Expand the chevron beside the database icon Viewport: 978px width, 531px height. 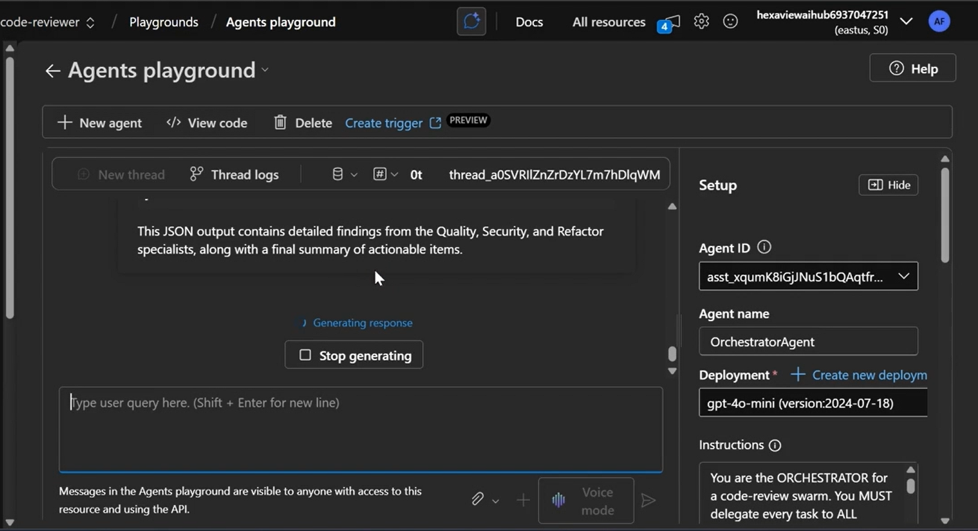coord(354,175)
